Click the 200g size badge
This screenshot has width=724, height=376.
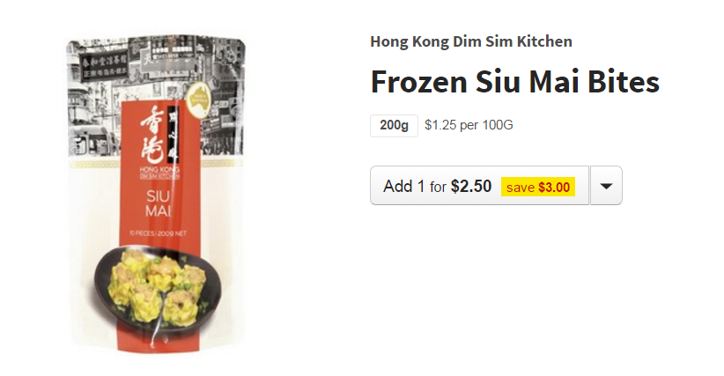coord(394,126)
